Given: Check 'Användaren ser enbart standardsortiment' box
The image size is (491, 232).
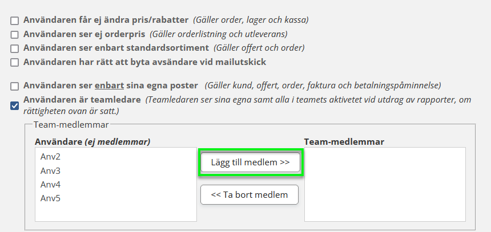Looking at the screenshot, I should [x=15, y=48].
